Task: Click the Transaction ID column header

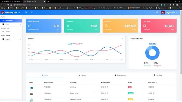Action: tap(152, 83)
